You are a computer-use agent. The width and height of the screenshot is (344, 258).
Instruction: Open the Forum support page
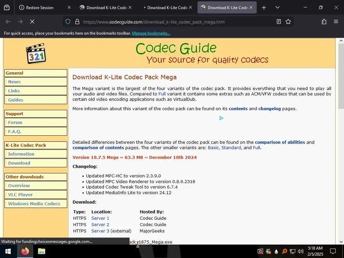pos(15,122)
